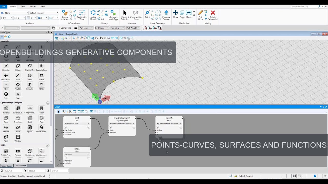The image size is (328, 184).
Task: Click the Y coordinate input field
Action: tap(36, 171)
